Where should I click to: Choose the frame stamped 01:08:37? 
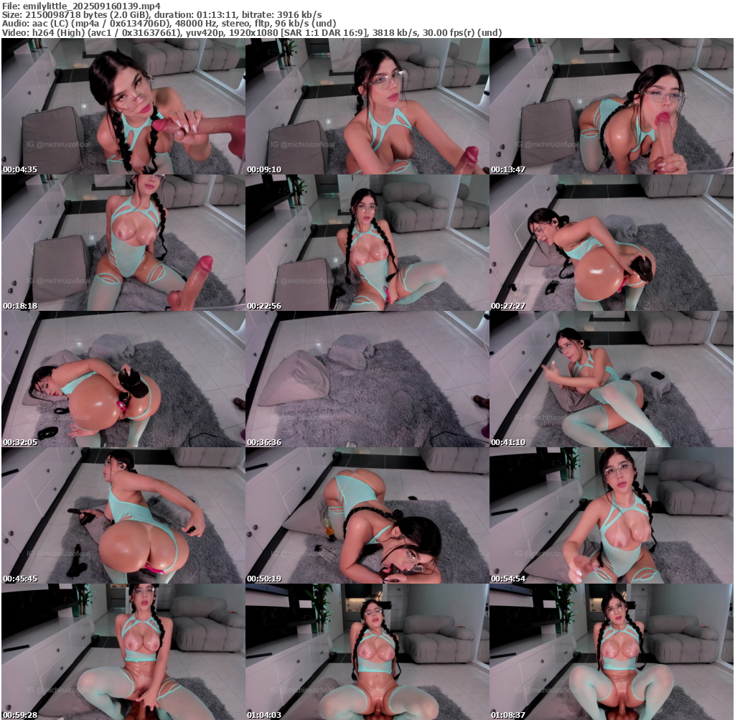tap(612, 652)
